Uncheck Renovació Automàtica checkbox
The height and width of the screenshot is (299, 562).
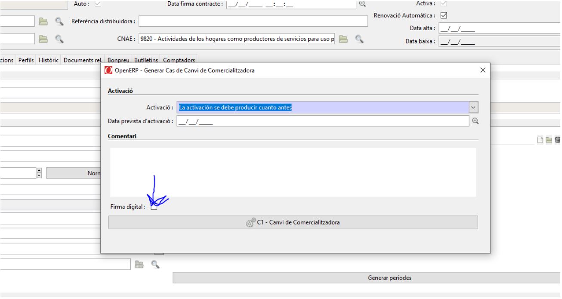coord(445,15)
